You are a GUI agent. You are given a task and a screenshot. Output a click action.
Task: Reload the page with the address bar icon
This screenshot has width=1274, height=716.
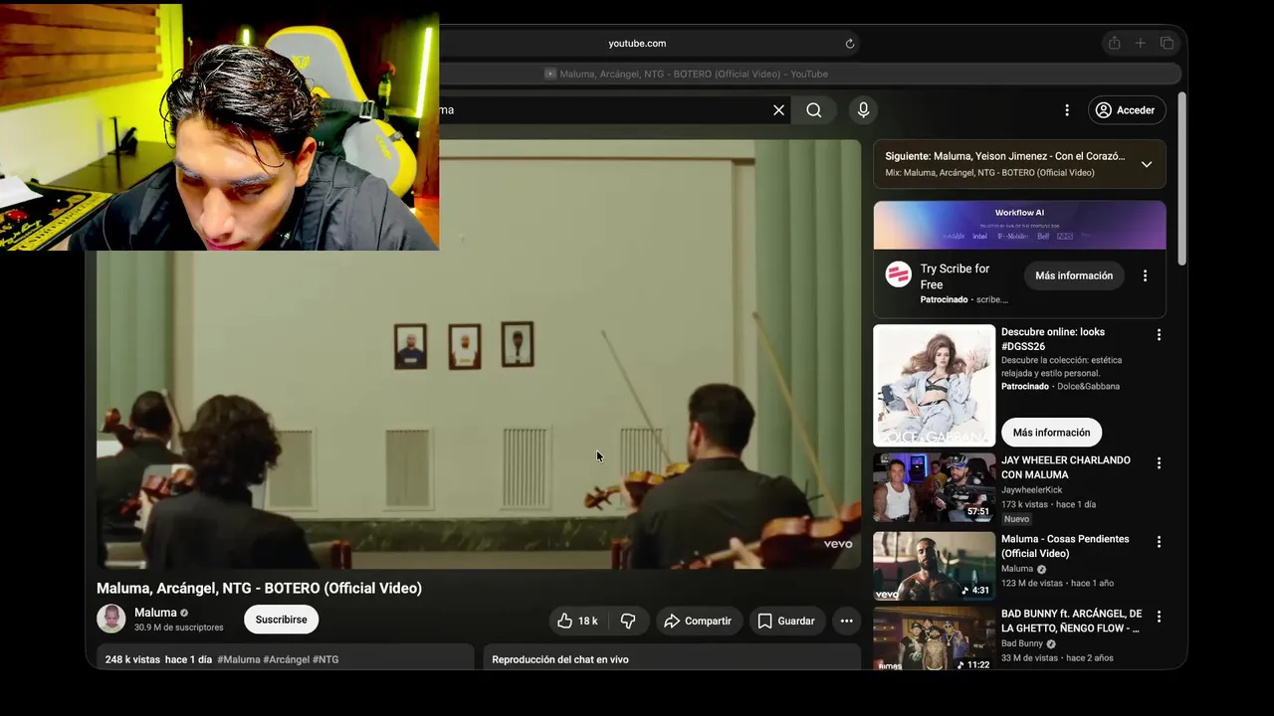tap(850, 44)
